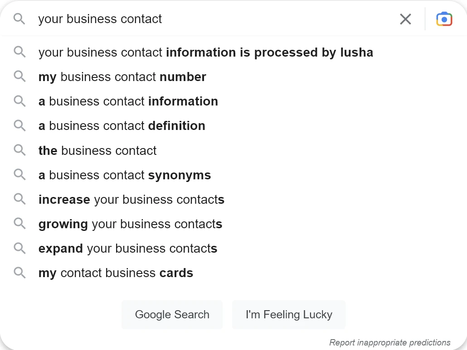Open 'Report inappropriate predictions'
This screenshot has height=350, width=467.
[x=389, y=342]
